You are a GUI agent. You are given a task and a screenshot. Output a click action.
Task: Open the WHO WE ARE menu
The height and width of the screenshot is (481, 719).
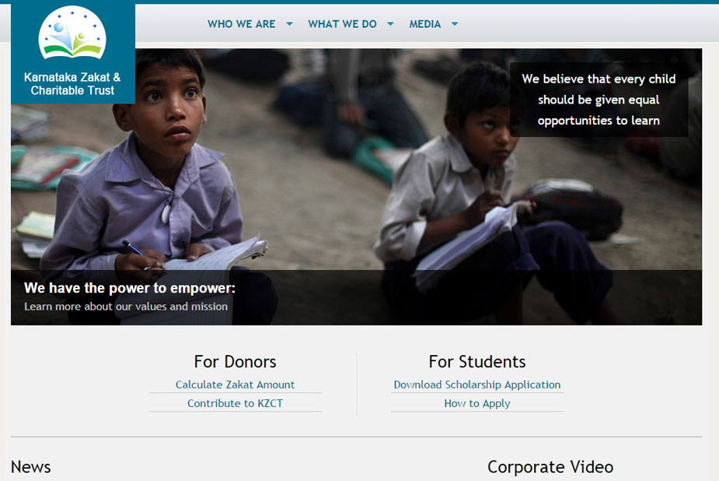click(241, 24)
